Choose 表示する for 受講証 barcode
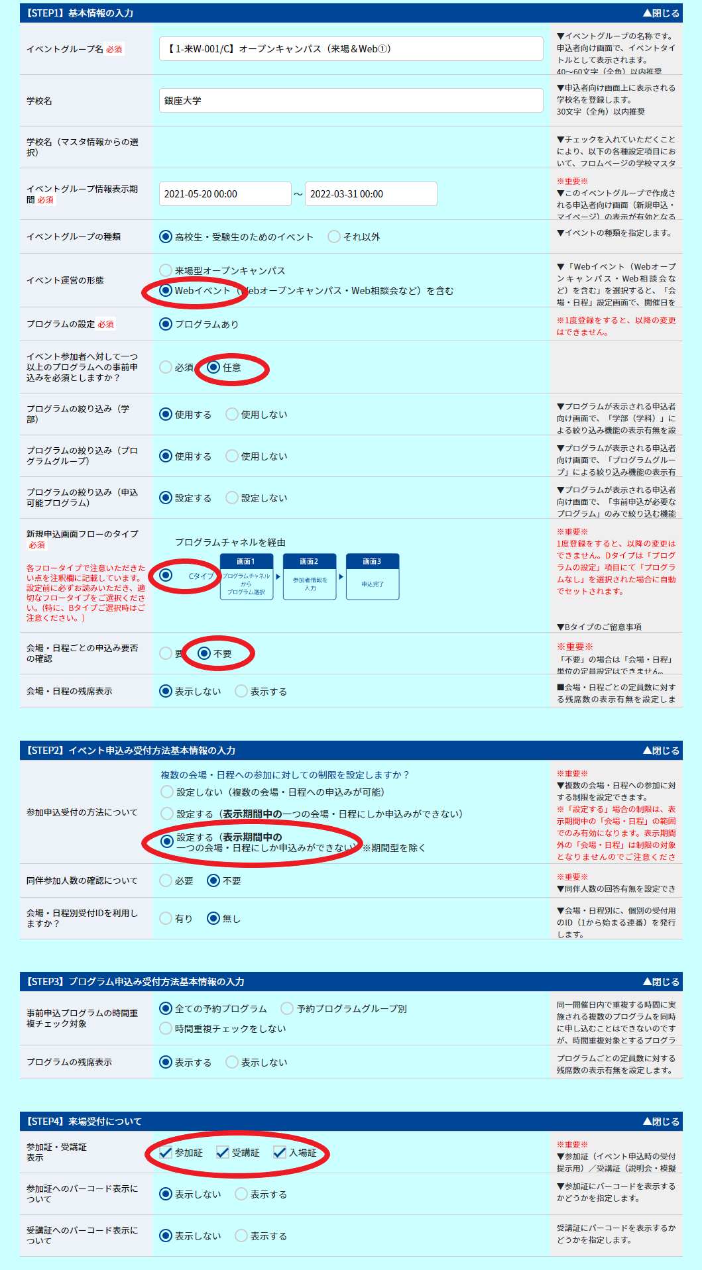The width and height of the screenshot is (702, 1270). pyautogui.click(x=242, y=1236)
